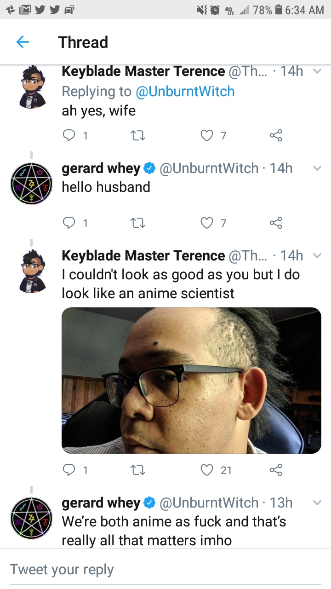Open the @UnburntWitch reply mention link
This screenshot has width=331, height=589.
coord(185,92)
